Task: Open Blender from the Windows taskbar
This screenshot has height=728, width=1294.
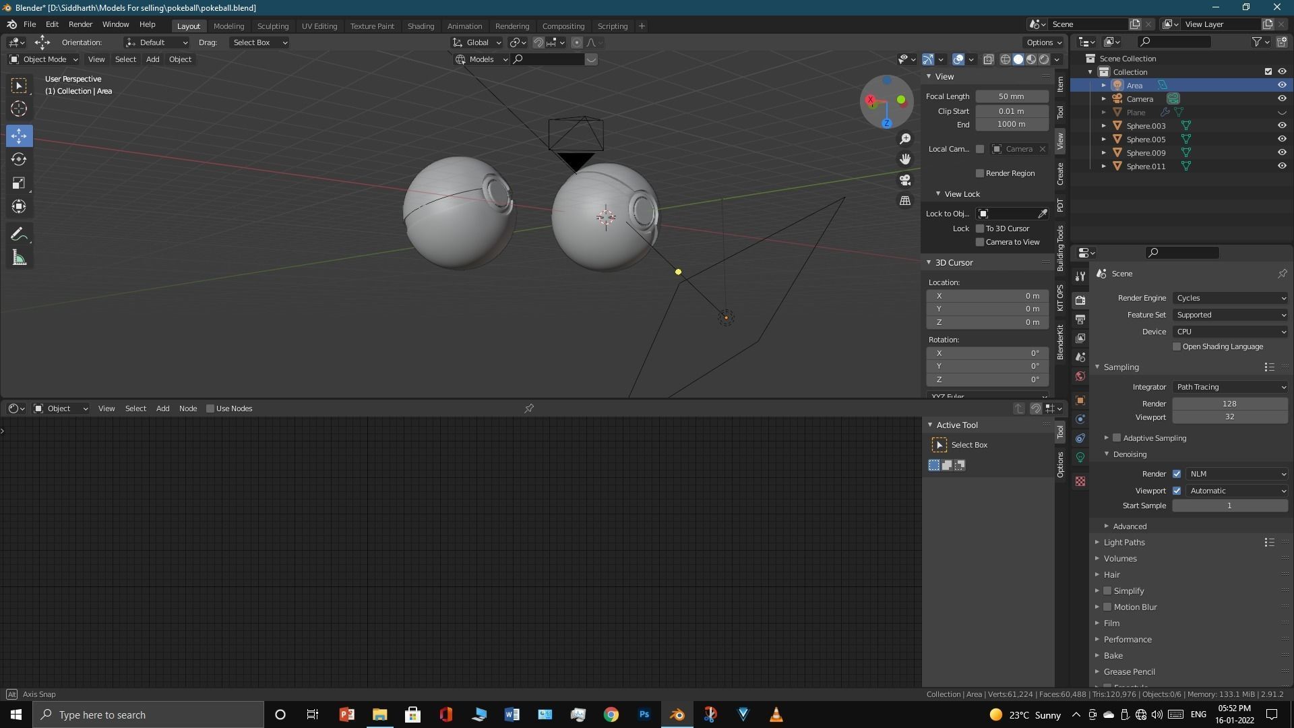Action: 677,715
